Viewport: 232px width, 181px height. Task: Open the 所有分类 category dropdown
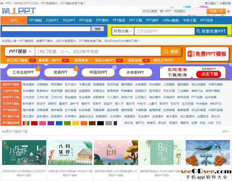point(123,31)
